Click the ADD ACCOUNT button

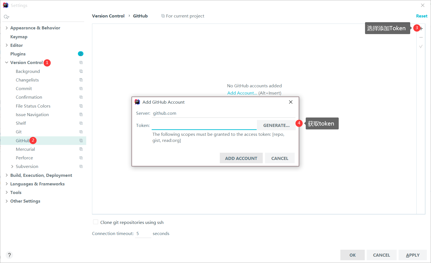241,158
